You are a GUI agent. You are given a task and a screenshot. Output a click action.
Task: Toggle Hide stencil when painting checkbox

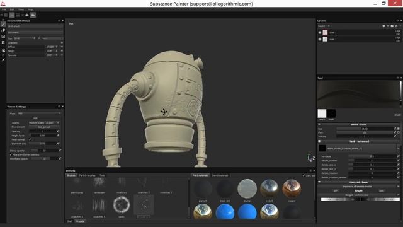point(11,154)
